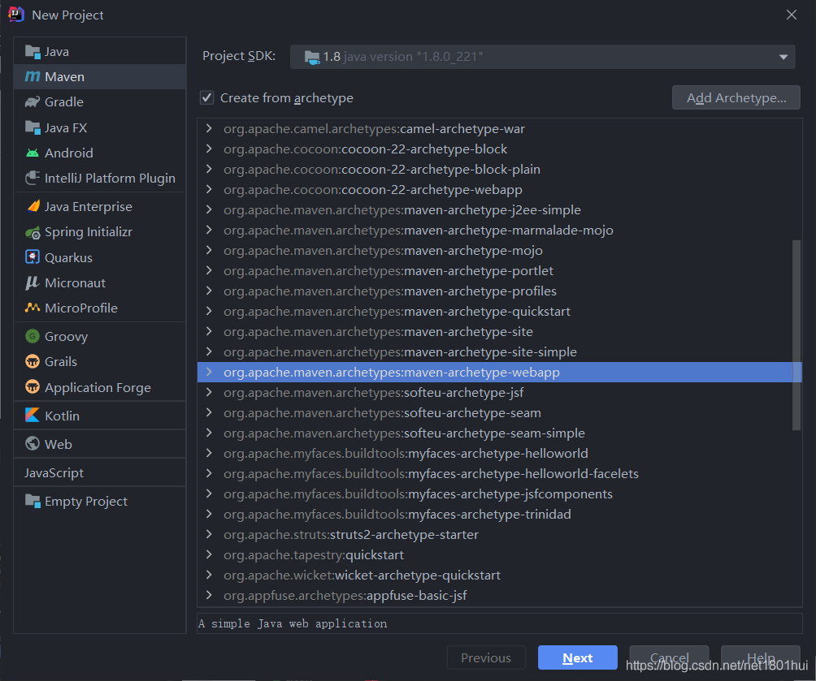816x681 pixels.
Task: Choose the Gradle elephant icon
Action: (x=33, y=102)
